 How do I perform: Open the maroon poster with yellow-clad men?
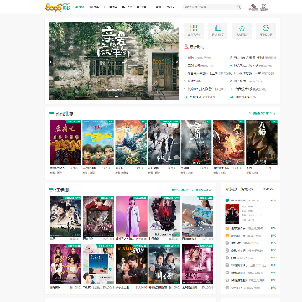point(65,143)
